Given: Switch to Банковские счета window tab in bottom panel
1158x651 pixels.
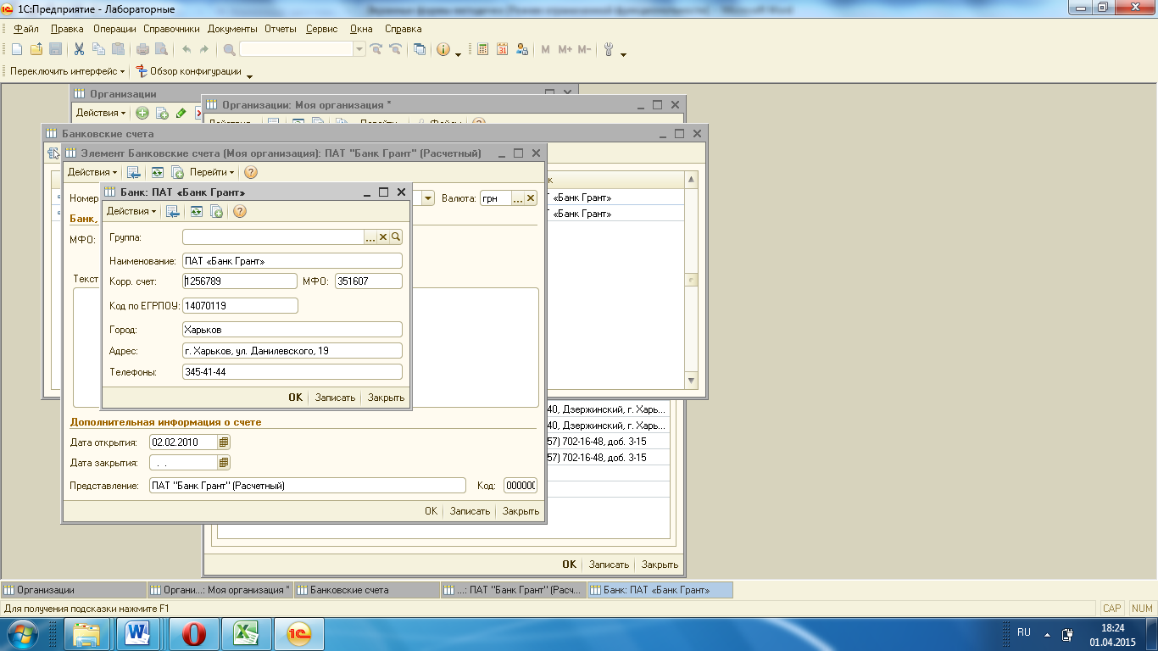Looking at the screenshot, I should 366,590.
